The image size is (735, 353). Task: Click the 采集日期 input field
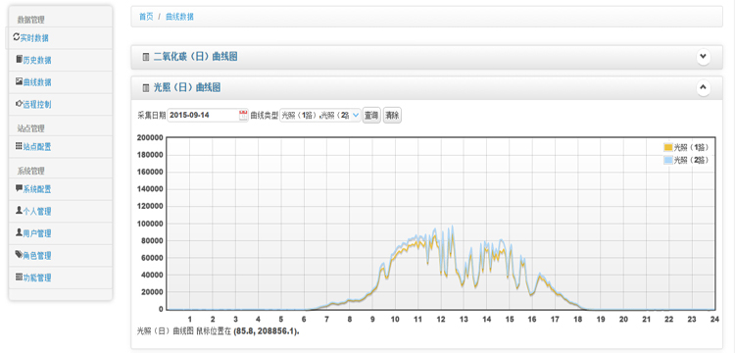pos(204,116)
